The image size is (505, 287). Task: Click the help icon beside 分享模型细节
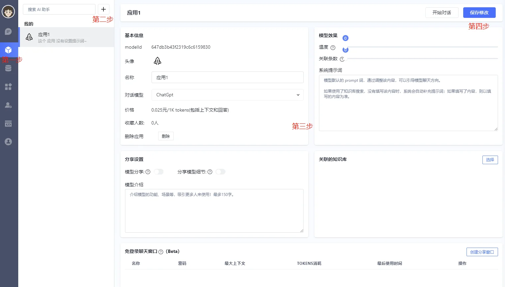pyautogui.click(x=210, y=172)
